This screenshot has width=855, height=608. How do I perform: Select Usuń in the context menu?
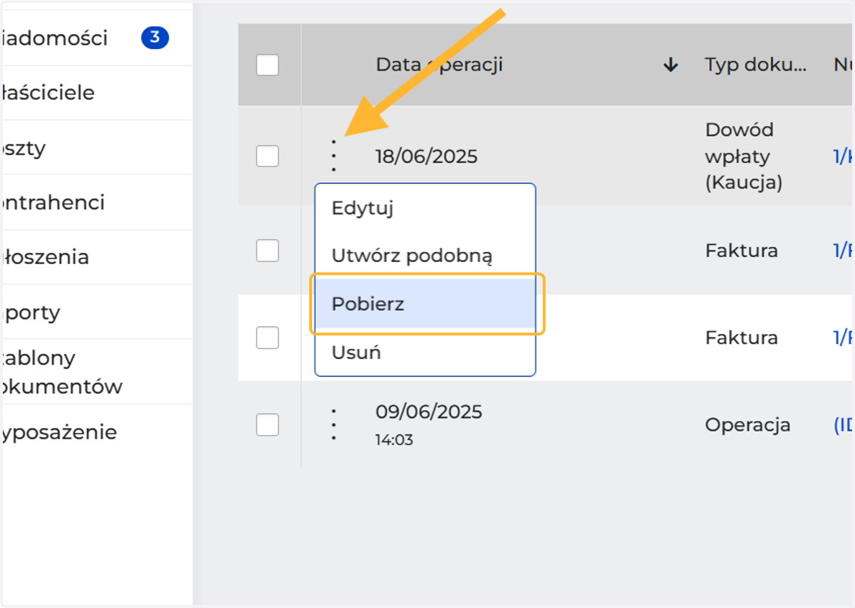(x=425, y=352)
